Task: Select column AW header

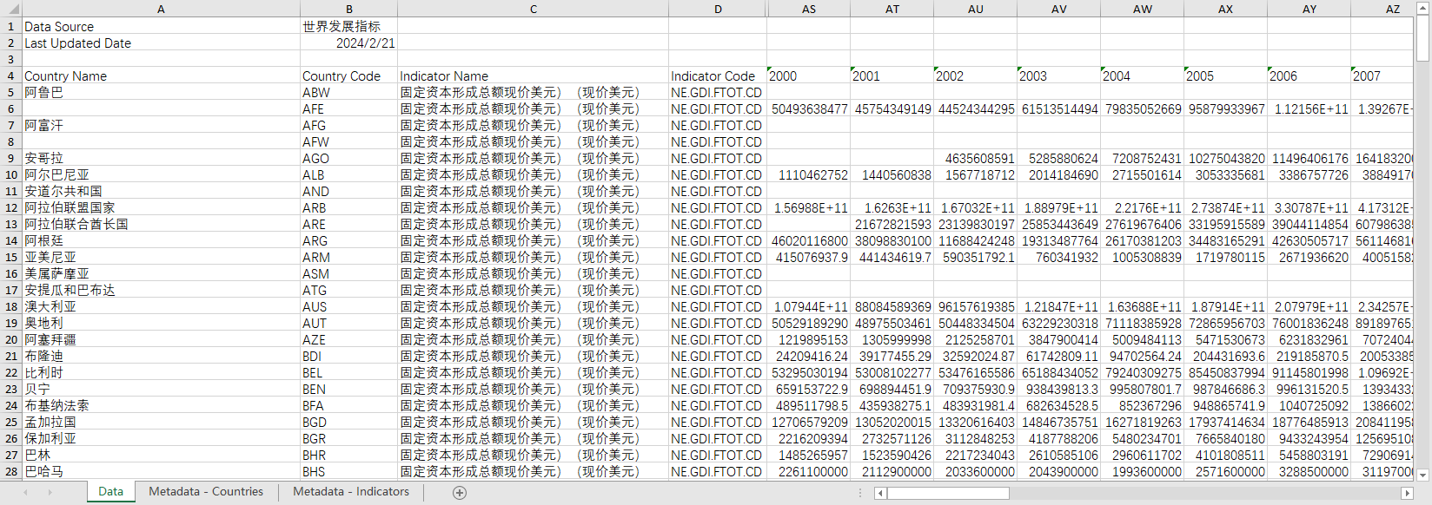Action: (x=1142, y=9)
